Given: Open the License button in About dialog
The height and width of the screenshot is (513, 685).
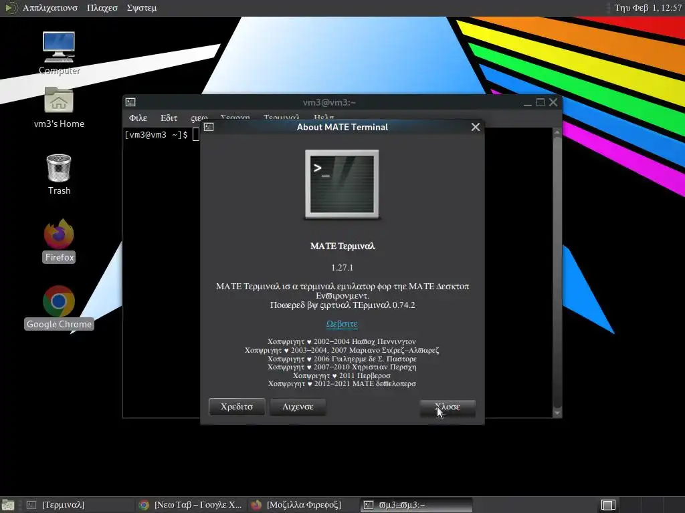Looking at the screenshot, I should (298, 407).
